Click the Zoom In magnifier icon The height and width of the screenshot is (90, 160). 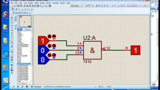coord(99,6)
